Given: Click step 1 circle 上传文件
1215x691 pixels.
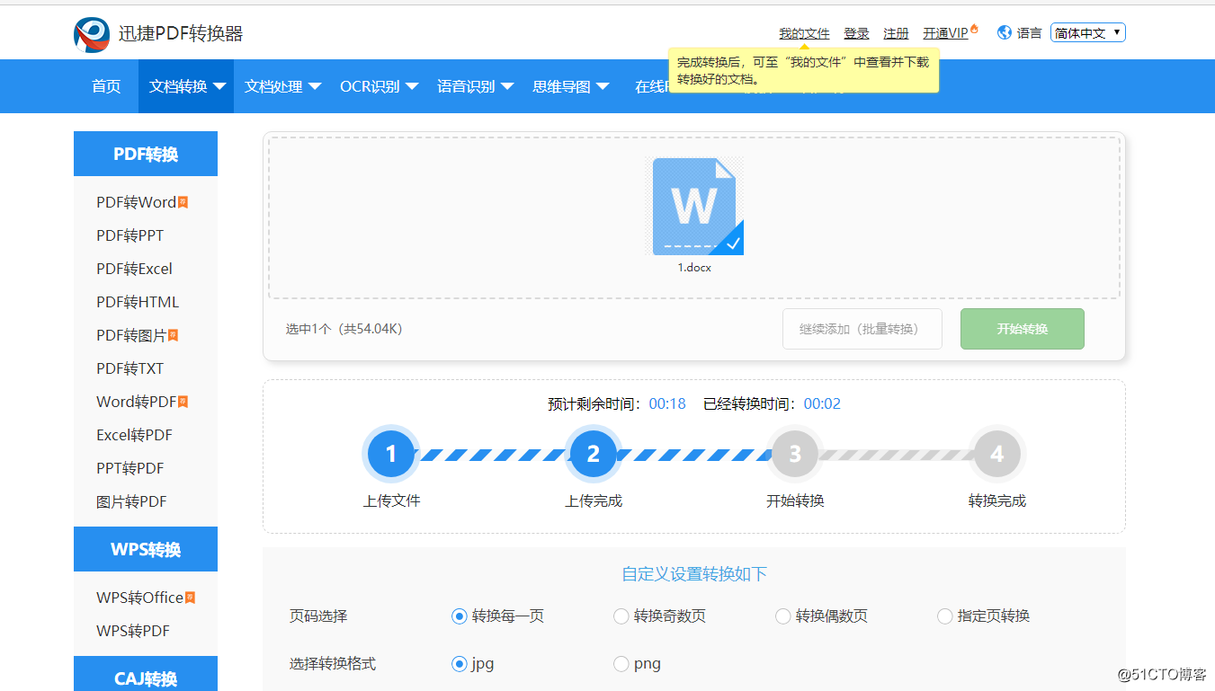Looking at the screenshot, I should [x=391, y=455].
